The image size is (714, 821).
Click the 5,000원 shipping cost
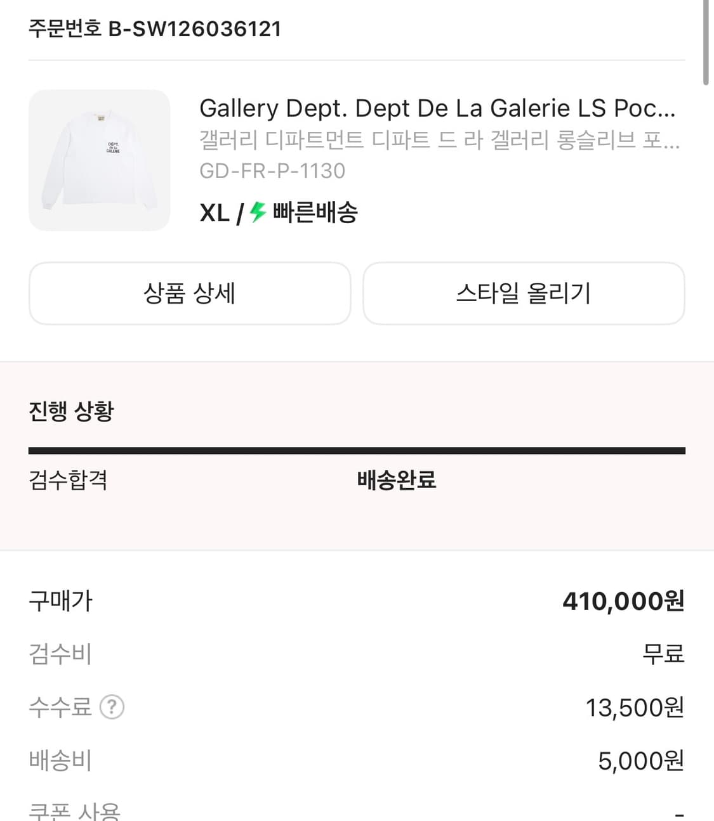coord(641,761)
